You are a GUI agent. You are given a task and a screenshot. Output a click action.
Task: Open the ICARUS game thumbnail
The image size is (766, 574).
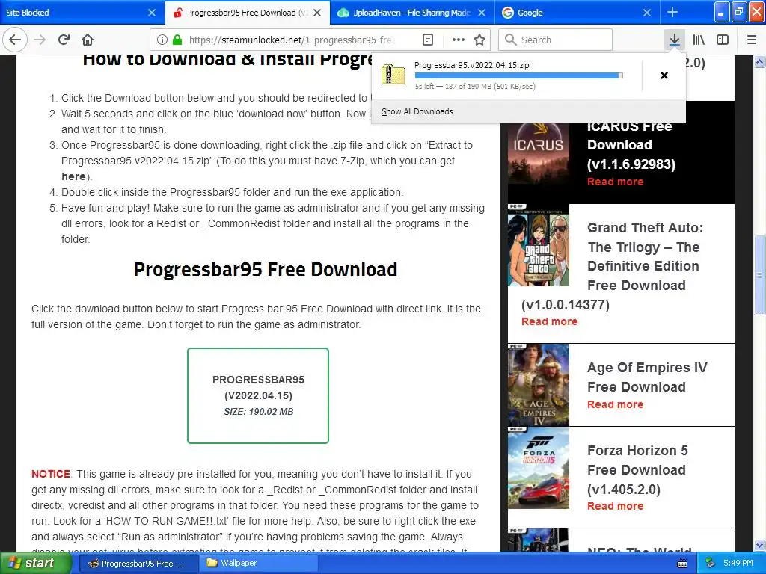point(539,154)
